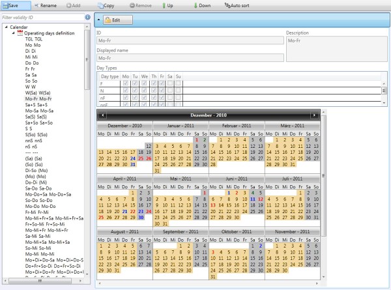Click the Edit button
Image resolution: width=391 pixels, height=290 pixels.
pyautogui.click(x=117, y=20)
